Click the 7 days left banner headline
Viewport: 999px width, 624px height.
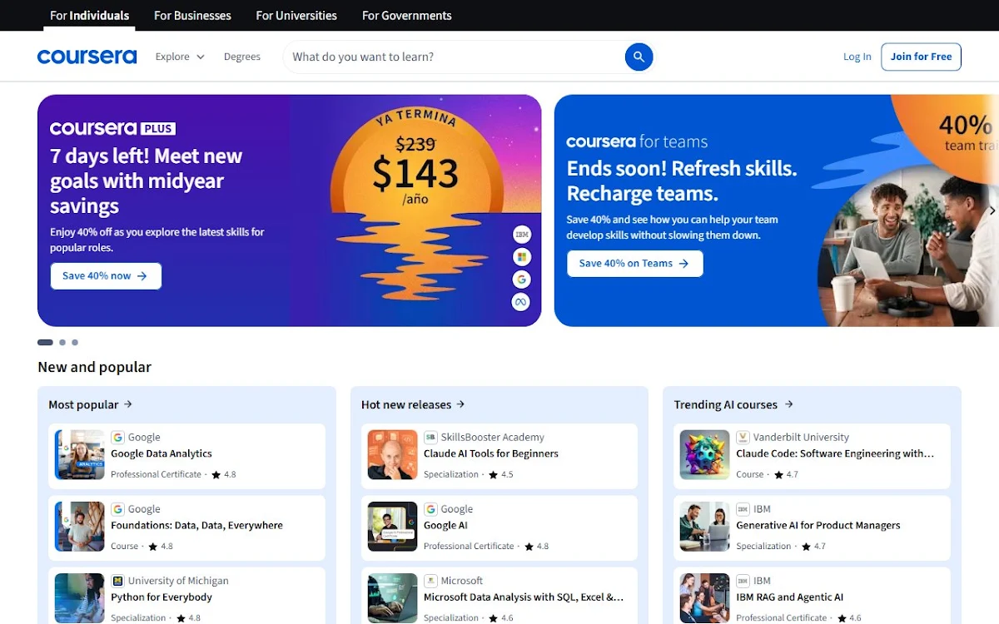click(x=146, y=181)
